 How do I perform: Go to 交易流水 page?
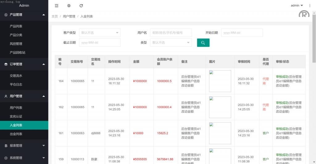point(16,76)
